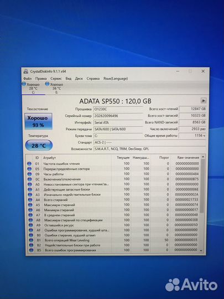Click the status icon of row B0

[31, 235]
